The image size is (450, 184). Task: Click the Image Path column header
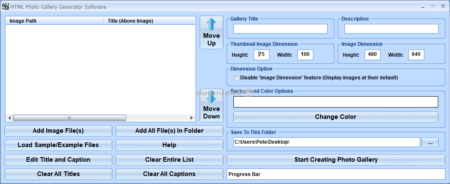click(54, 21)
